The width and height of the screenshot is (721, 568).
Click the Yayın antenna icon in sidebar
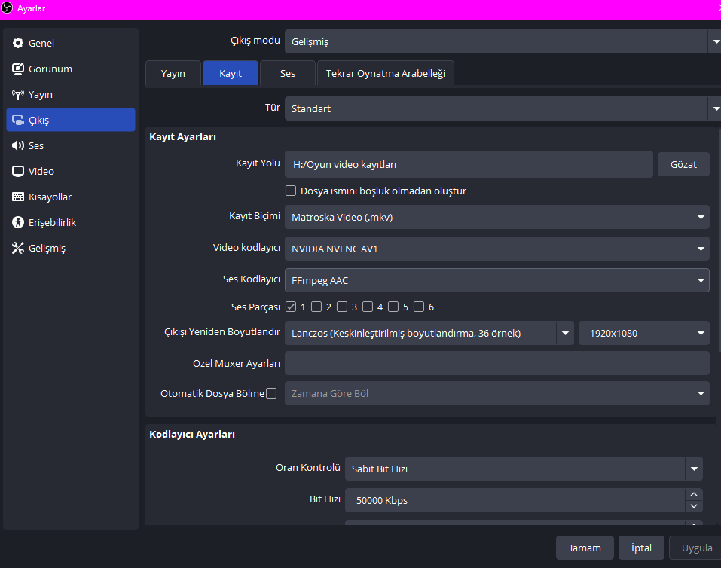click(18, 95)
